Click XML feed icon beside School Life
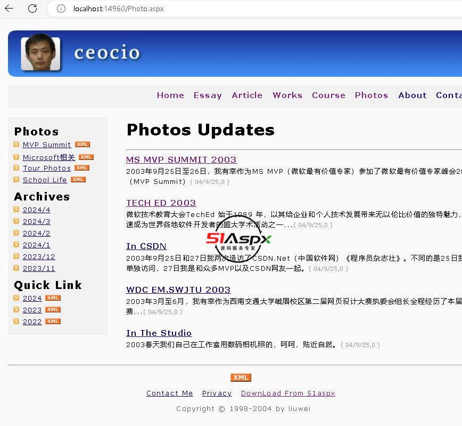This screenshot has height=426, width=462. (78, 180)
